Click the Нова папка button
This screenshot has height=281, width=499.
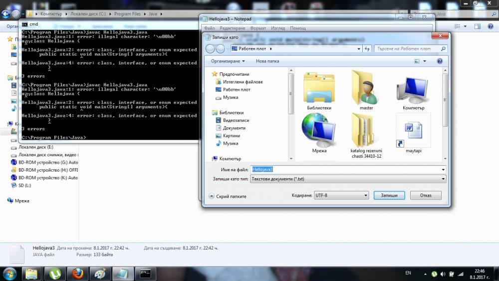(x=267, y=61)
